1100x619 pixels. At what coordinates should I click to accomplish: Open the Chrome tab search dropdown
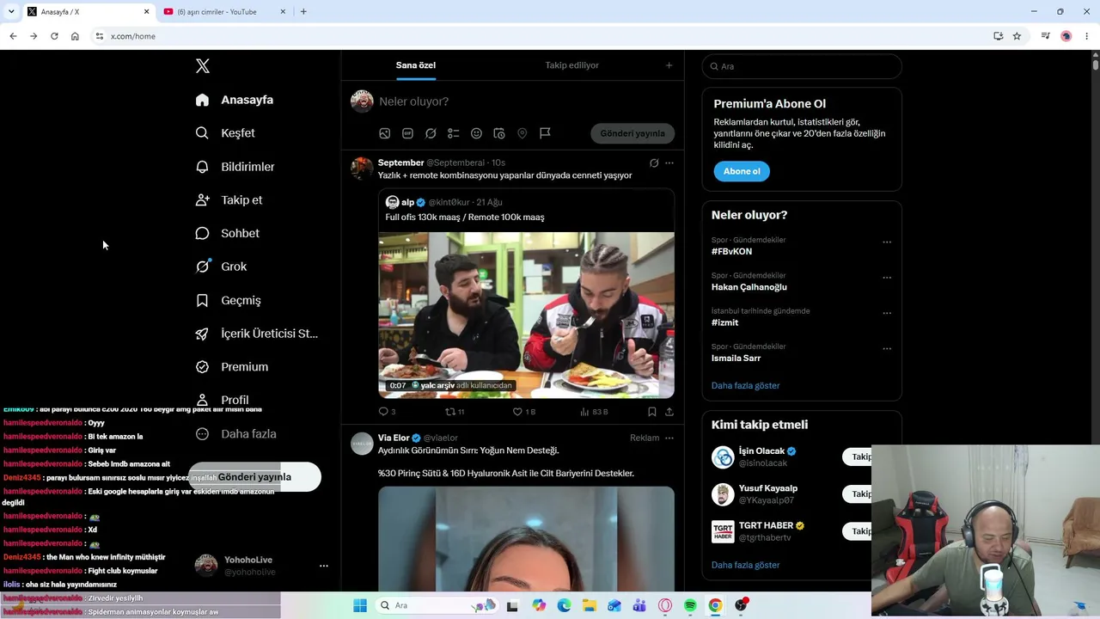click(11, 12)
